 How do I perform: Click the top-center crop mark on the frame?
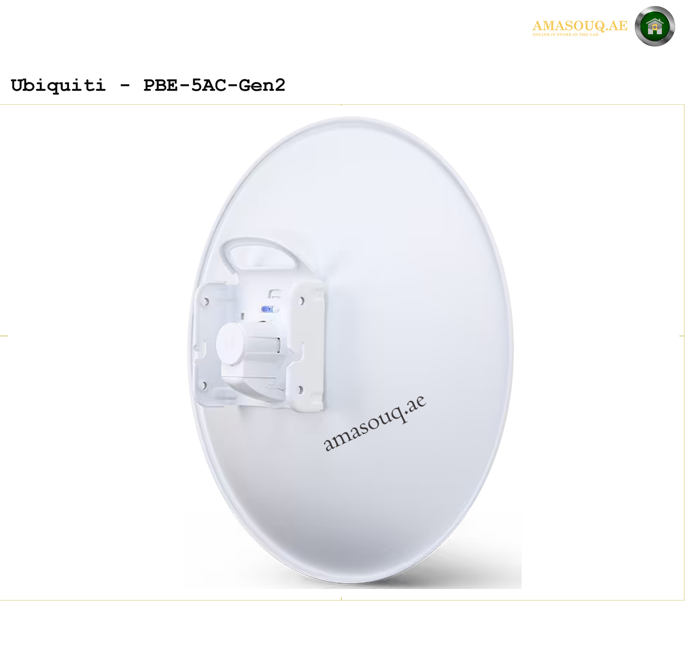pos(341,105)
